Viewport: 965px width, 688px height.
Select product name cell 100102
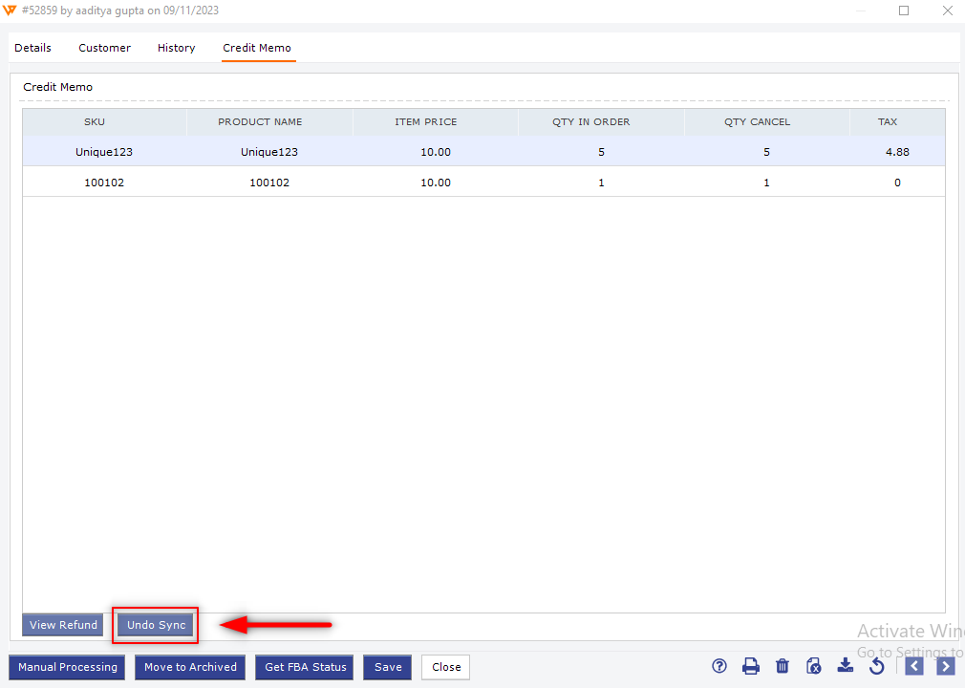point(268,183)
